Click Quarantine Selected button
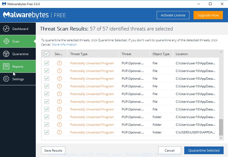The height and width of the screenshot is (157, 228). (204, 150)
